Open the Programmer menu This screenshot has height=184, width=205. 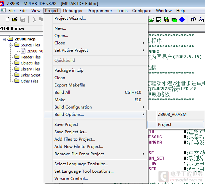coord(100,10)
